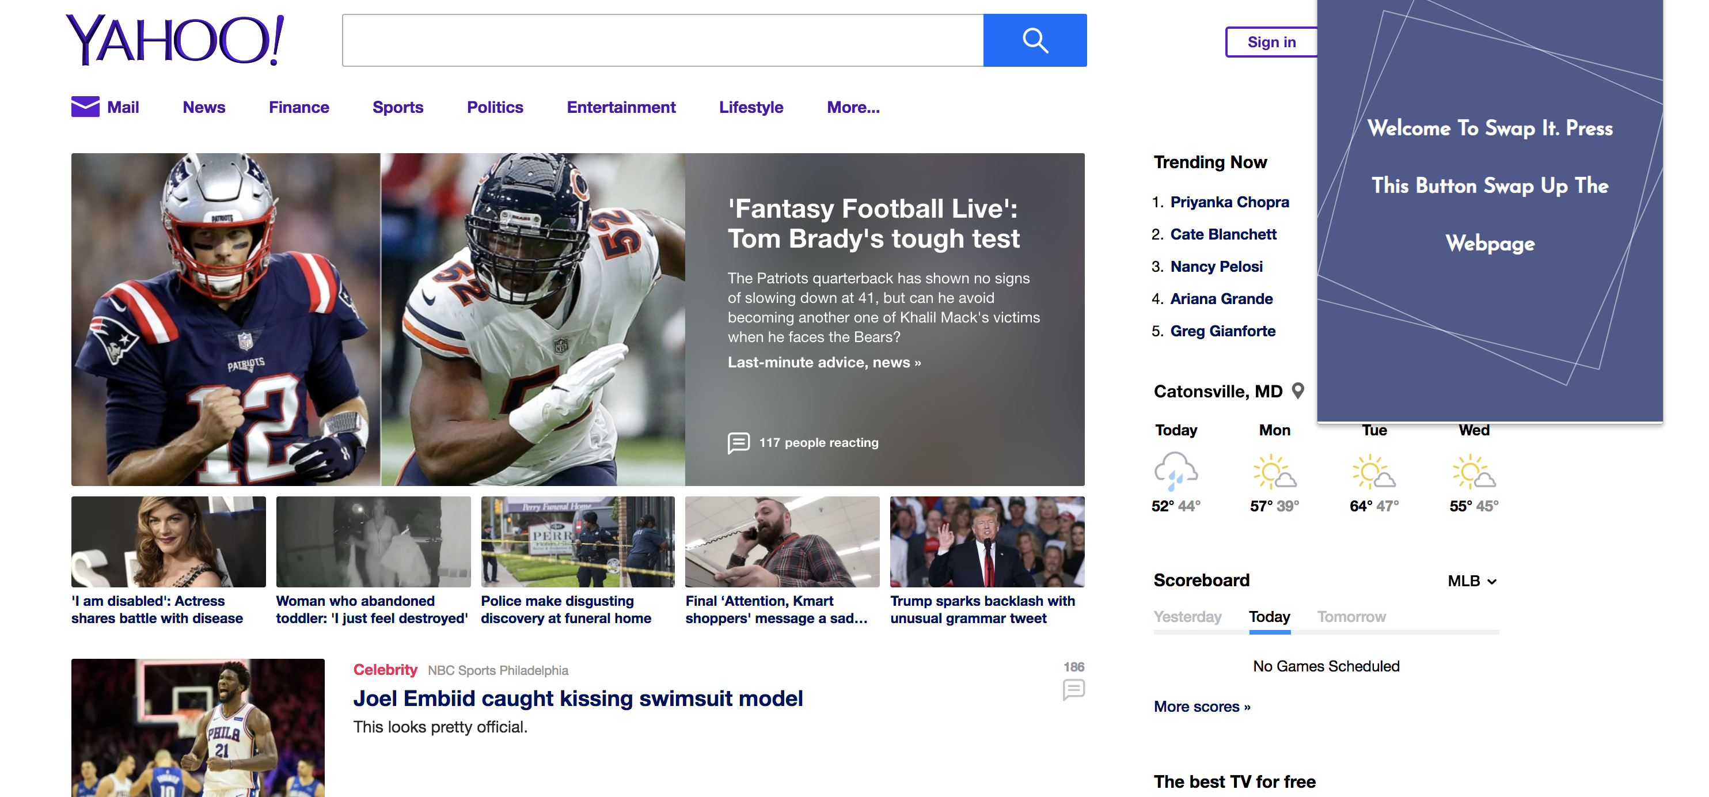Click the Yahoo logo
Screen dimensions: 1709x797
pos(175,40)
